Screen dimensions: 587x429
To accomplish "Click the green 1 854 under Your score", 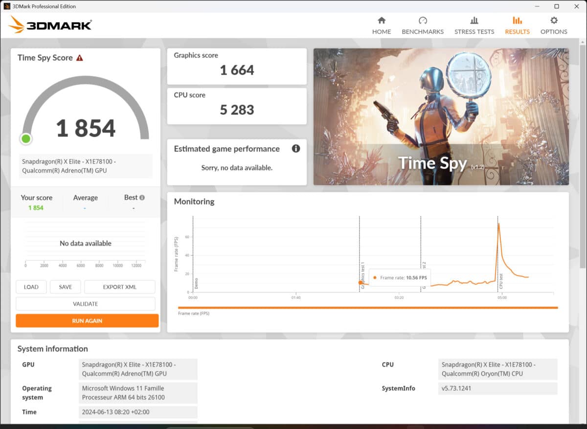I will pyautogui.click(x=36, y=208).
